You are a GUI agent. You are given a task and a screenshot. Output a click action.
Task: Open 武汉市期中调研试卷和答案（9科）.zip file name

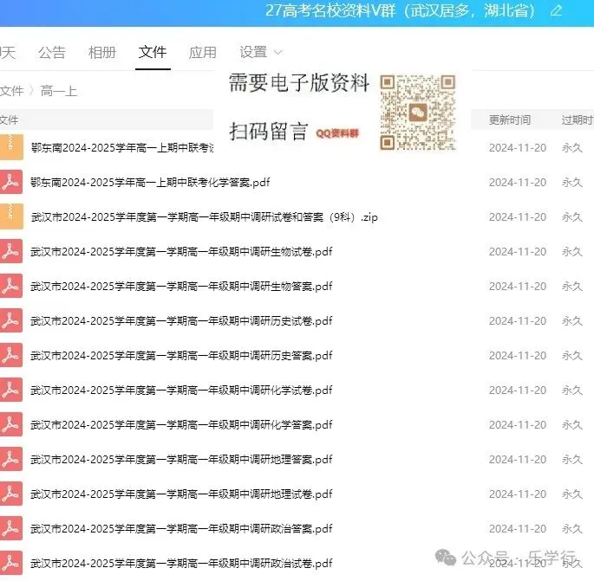(x=204, y=217)
